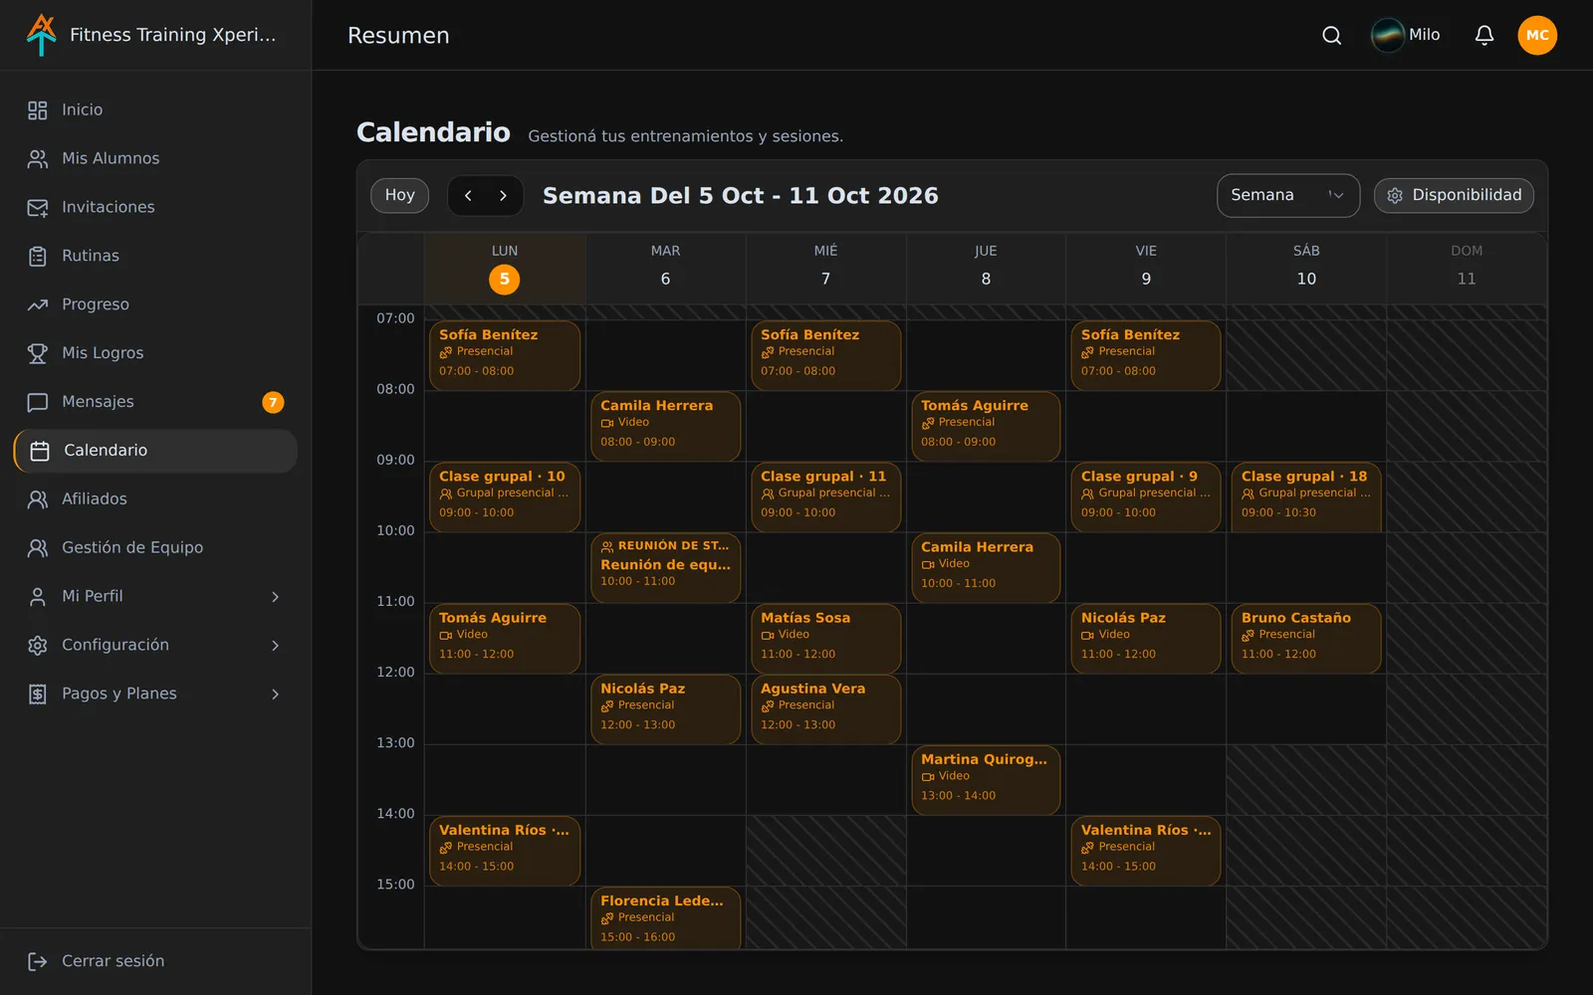Click the Pagos y Planes receipt icon
This screenshot has width=1593, height=995.
(38, 695)
